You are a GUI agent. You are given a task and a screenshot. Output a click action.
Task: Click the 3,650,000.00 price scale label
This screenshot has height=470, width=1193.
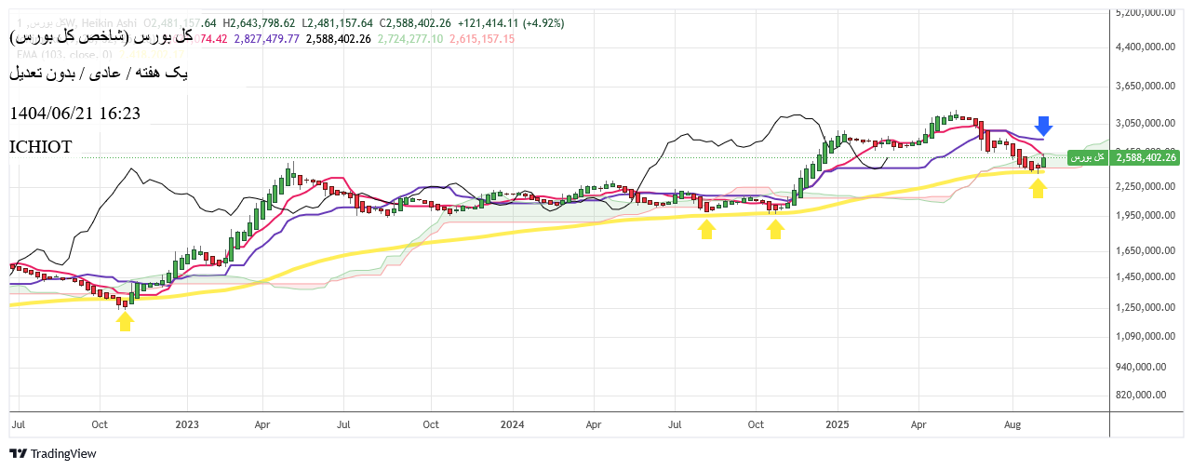point(1147,86)
